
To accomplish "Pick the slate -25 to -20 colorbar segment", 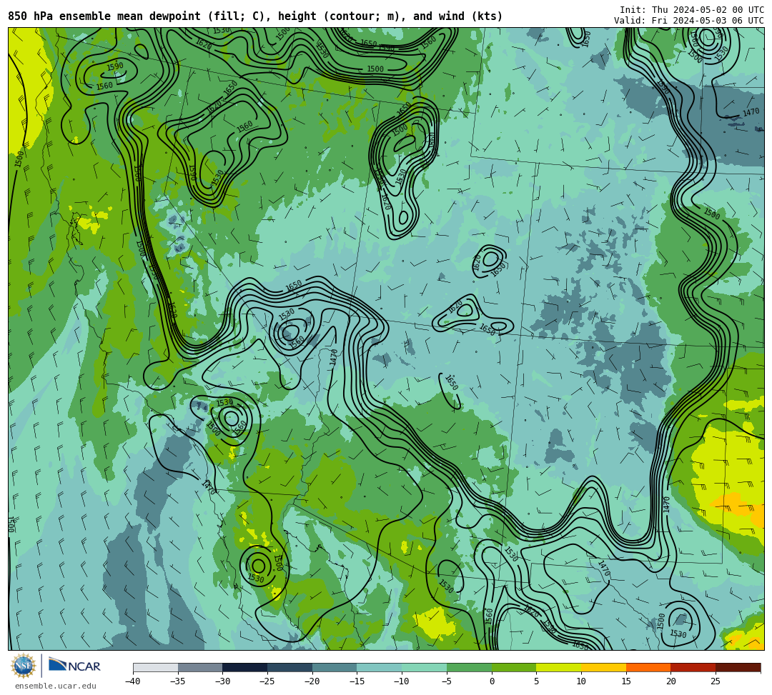I will pyautogui.click(x=290, y=668).
